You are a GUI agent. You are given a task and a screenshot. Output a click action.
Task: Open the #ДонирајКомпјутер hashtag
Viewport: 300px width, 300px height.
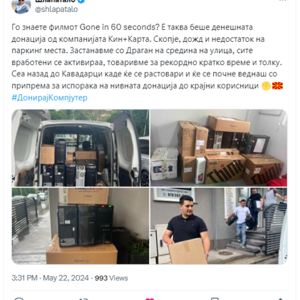pyautogui.click(x=49, y=97)
